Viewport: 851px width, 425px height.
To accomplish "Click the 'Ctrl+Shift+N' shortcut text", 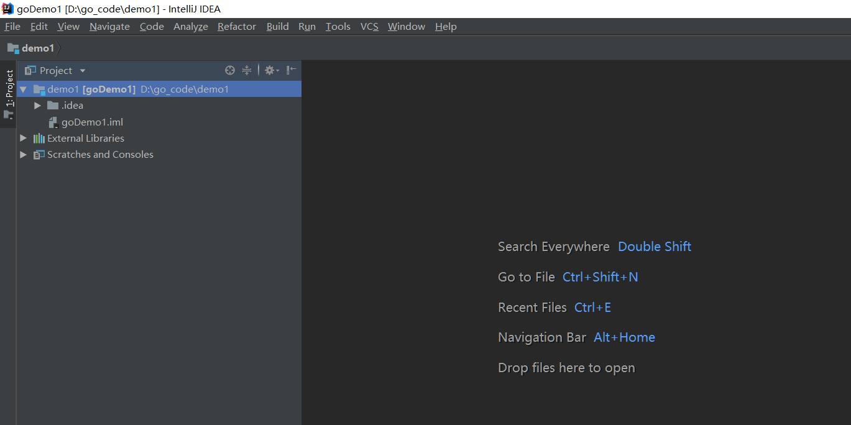I will [600, 277].
